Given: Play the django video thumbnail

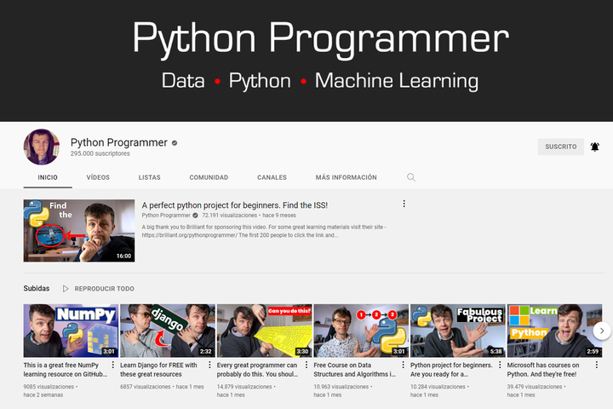Looking at the screenshot, I should tap(168, 331).
